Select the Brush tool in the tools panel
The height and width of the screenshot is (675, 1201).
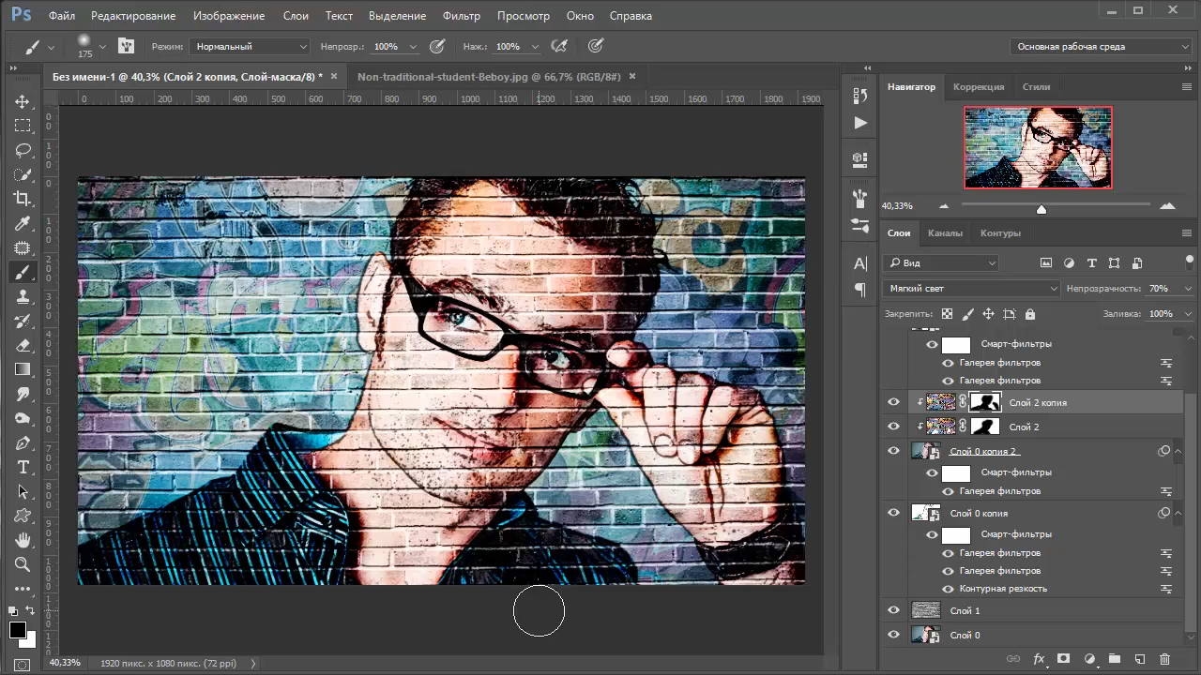pyautogui.click(x=23, y=272)
